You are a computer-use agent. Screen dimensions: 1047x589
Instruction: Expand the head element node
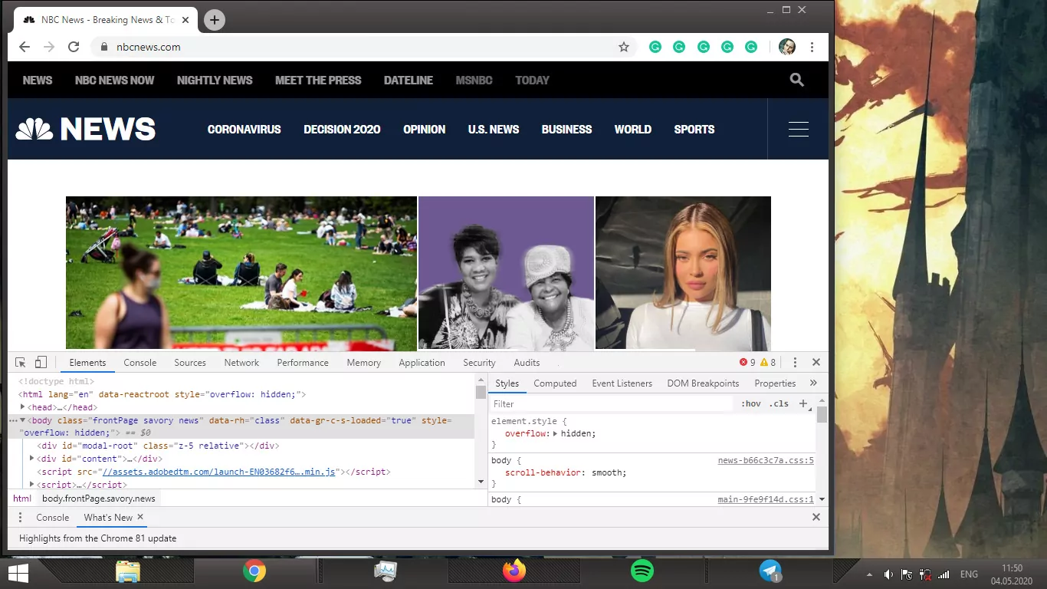[23, 407]
